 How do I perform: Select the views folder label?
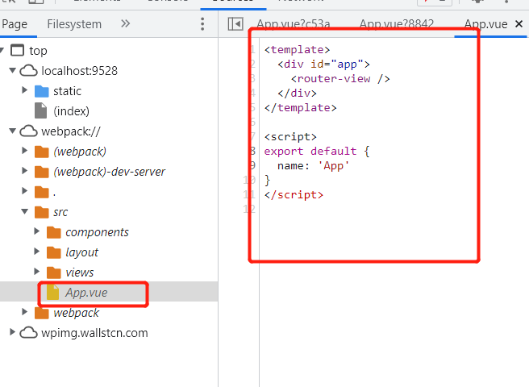point(79,273)
